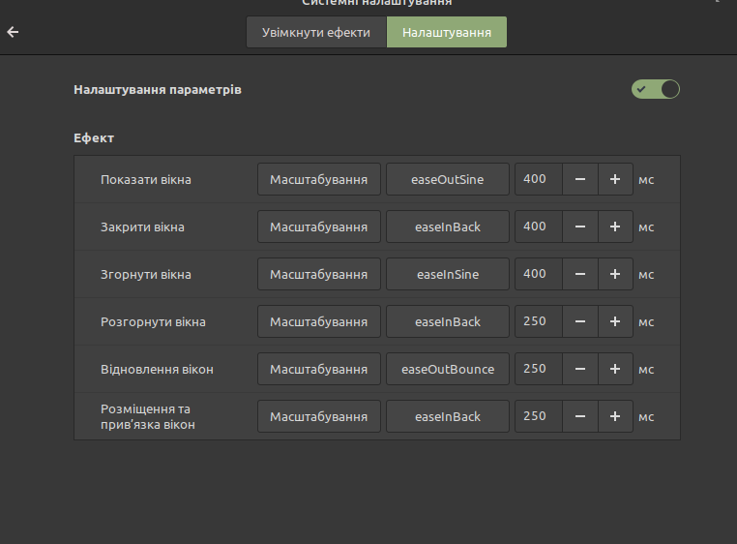This screenshot has width=737, height=544.
Task: Select the Налаштування tab
Action: pos(447,32)
